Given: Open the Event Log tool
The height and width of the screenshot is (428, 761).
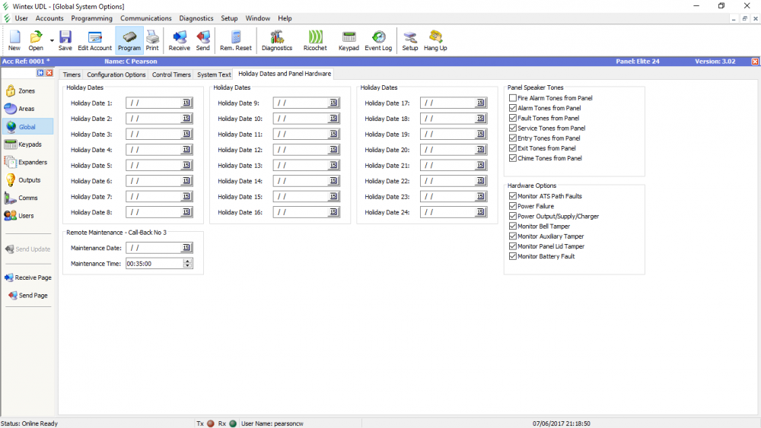Looking at the screenshot, I should [x=378, y=40].
